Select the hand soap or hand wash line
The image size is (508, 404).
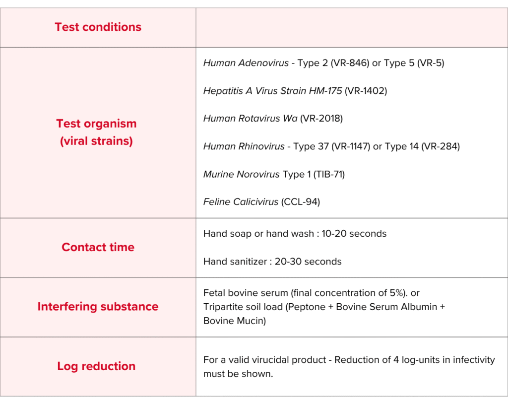[295, 233]
